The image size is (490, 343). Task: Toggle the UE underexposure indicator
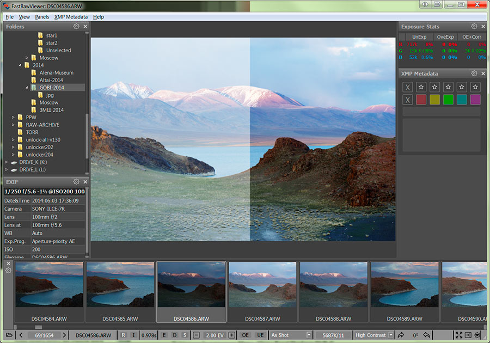click(x=260, y=335)
